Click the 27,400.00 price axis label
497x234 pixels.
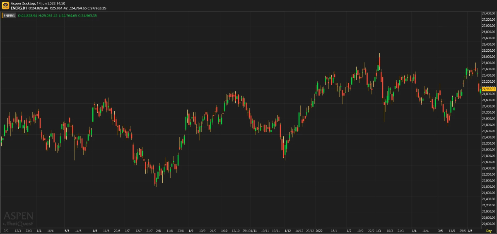[x=489, y=13]
